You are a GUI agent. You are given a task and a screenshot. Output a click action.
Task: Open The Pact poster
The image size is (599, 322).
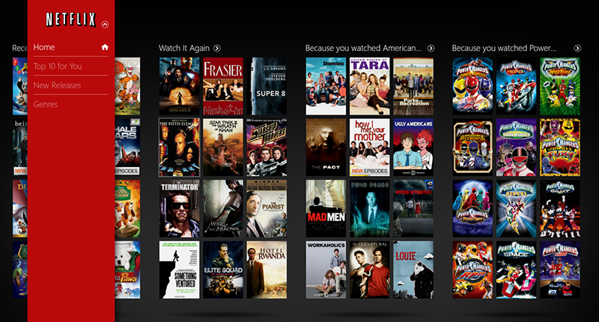click(x=326, y=148)
